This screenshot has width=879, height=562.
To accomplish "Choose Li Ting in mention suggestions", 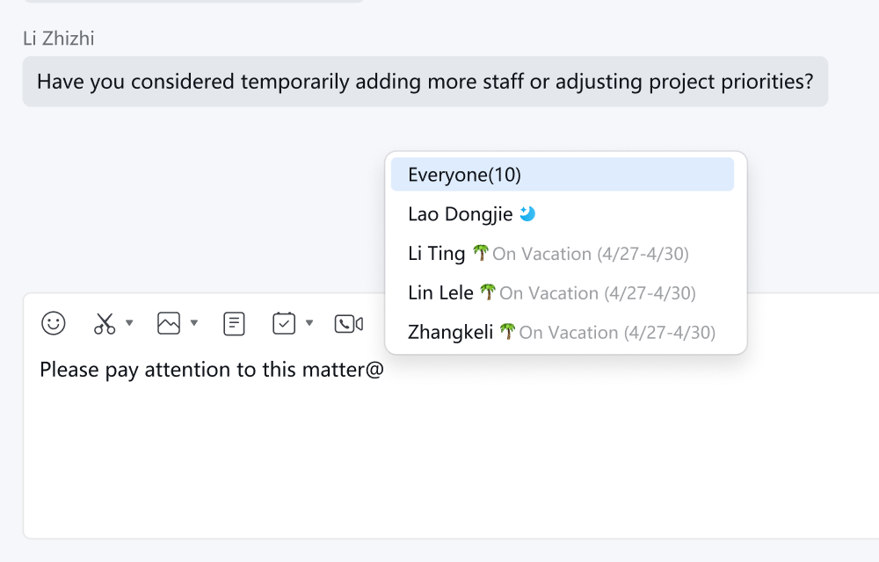I will pyautogui.click(x=437, y=254).
